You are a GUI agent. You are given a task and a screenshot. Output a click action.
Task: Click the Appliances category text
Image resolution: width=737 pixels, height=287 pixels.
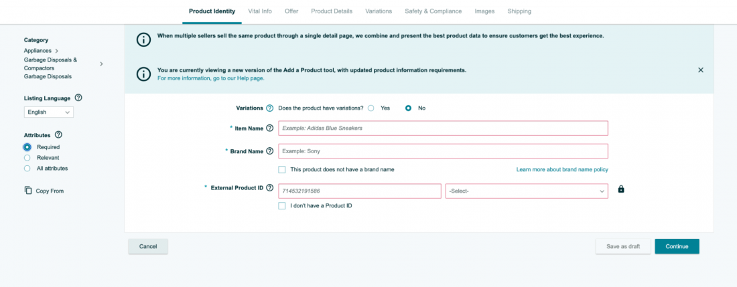pyautogui.click(x=38, y=51)
